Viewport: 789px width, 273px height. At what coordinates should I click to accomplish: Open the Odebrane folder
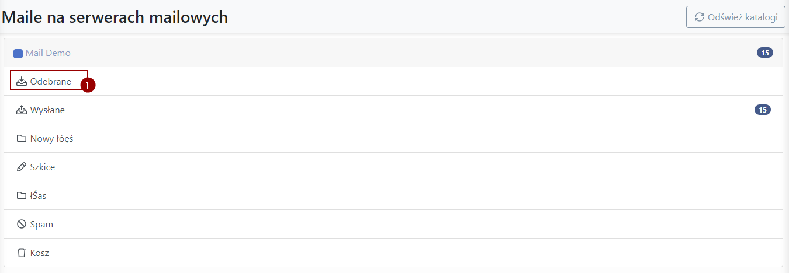tap(51, 82)
